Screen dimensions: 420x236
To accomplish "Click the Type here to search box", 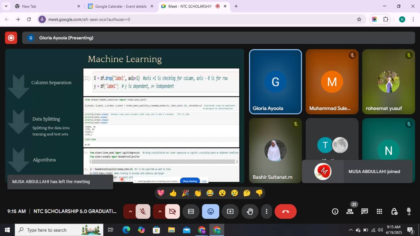I will click(x=59, y=230).
